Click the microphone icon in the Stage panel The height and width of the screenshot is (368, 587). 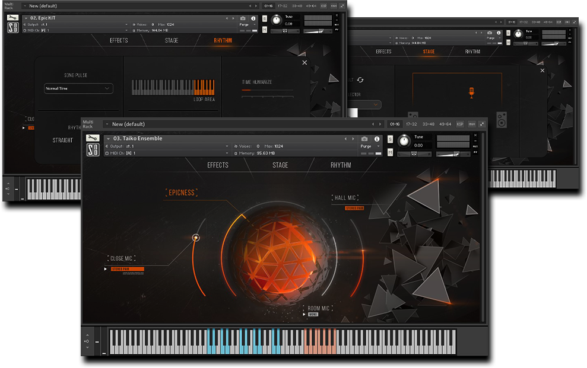point(472,92)
